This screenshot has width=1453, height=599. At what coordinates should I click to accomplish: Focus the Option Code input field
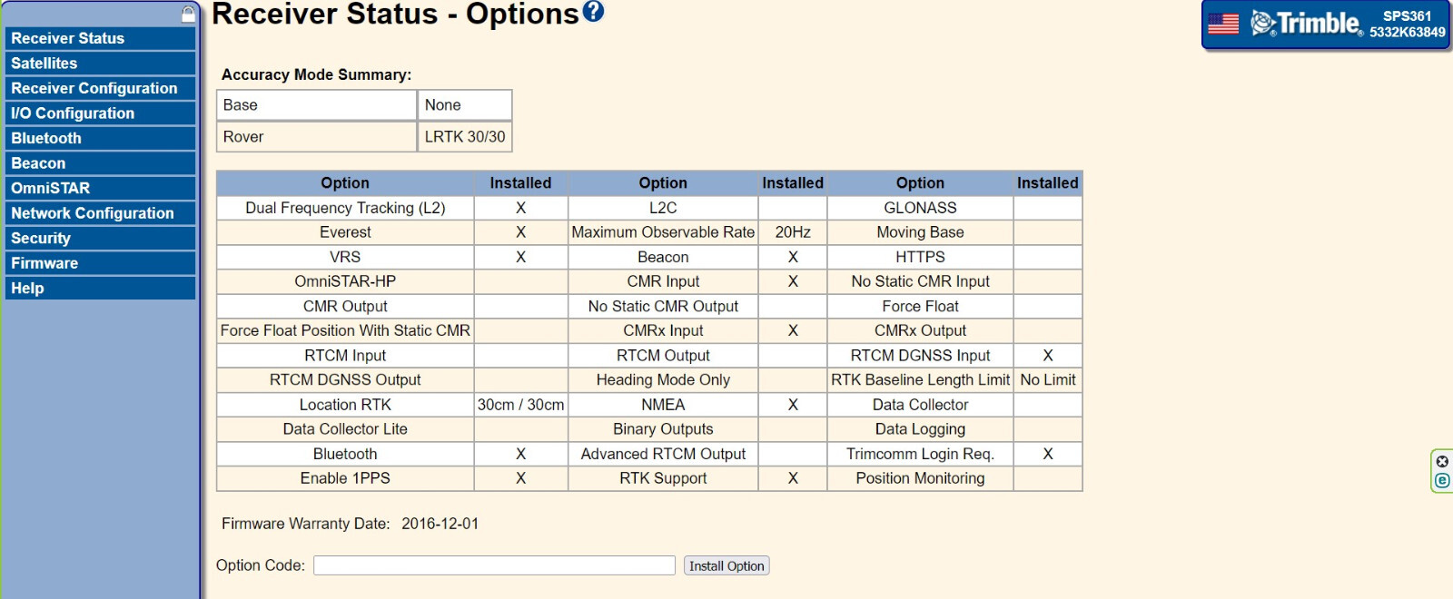point(494,565)
